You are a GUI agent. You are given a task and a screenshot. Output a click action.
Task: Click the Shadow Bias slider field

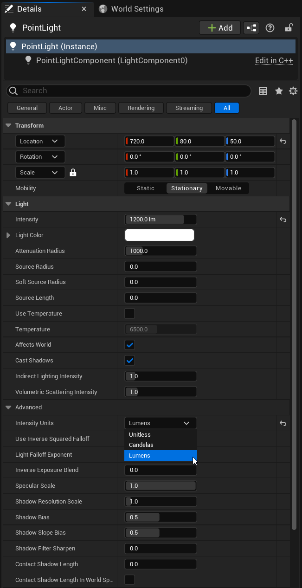[x=161, y=517]
